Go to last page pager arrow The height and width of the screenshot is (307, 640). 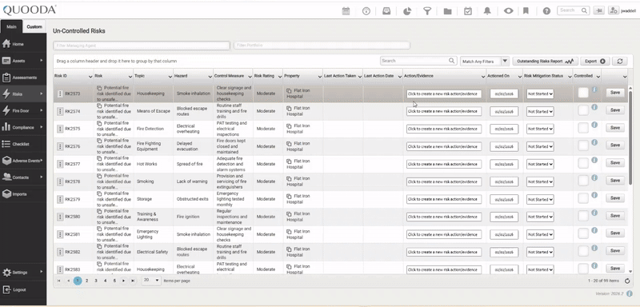(133, 281)
